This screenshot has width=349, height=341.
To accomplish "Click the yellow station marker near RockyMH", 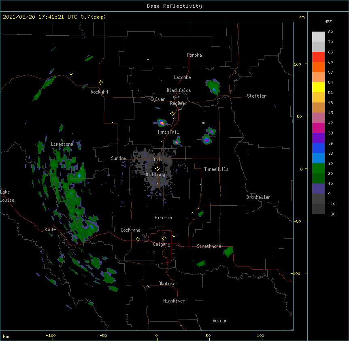I will (101, 83).
